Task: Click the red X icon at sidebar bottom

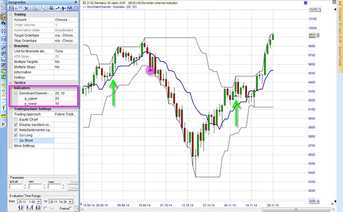Action: pos(3,124)
